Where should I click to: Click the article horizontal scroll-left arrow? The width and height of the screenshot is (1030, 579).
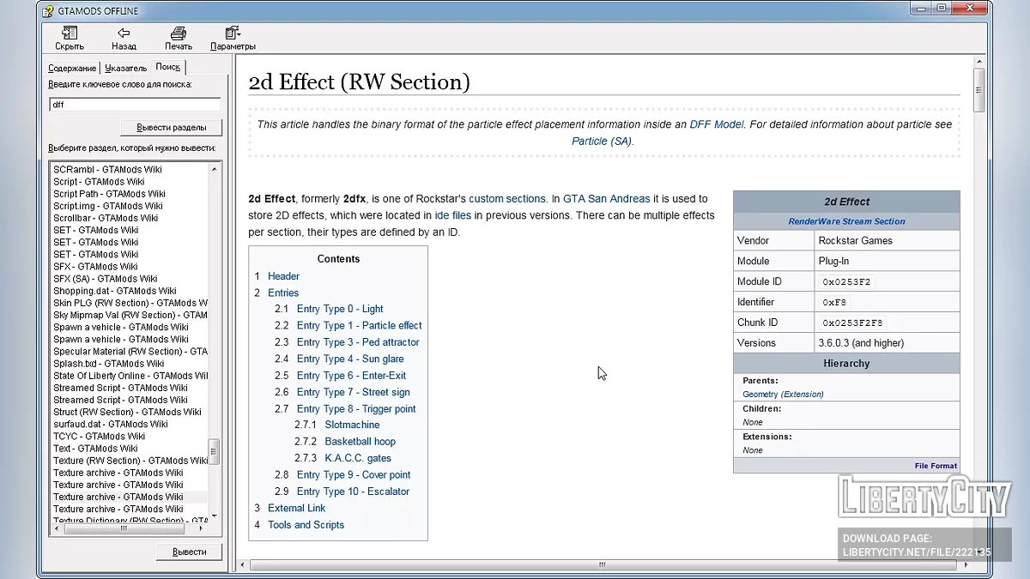click(x=242, y=564)
